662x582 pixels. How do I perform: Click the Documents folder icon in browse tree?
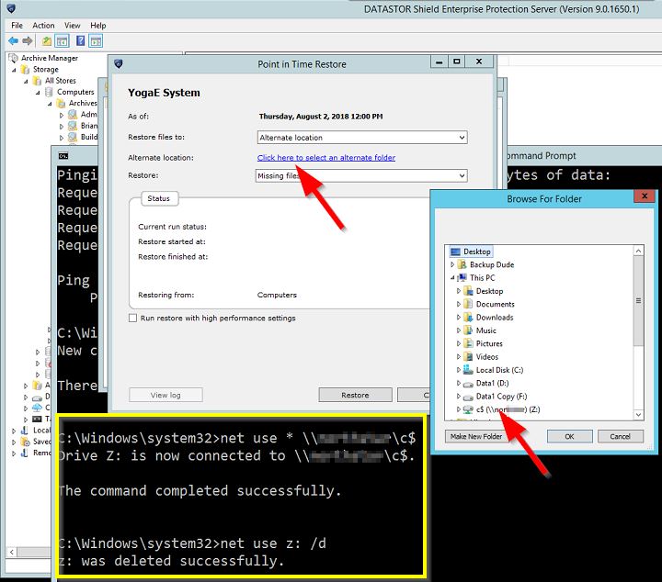[468, 304]
